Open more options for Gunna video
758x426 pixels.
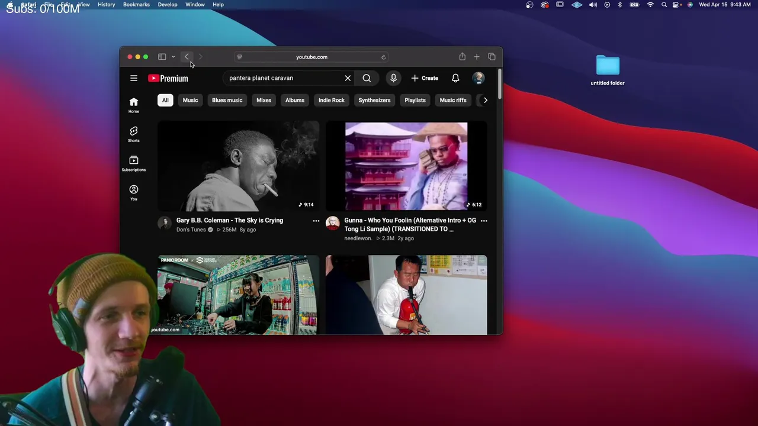coord(484,221)
